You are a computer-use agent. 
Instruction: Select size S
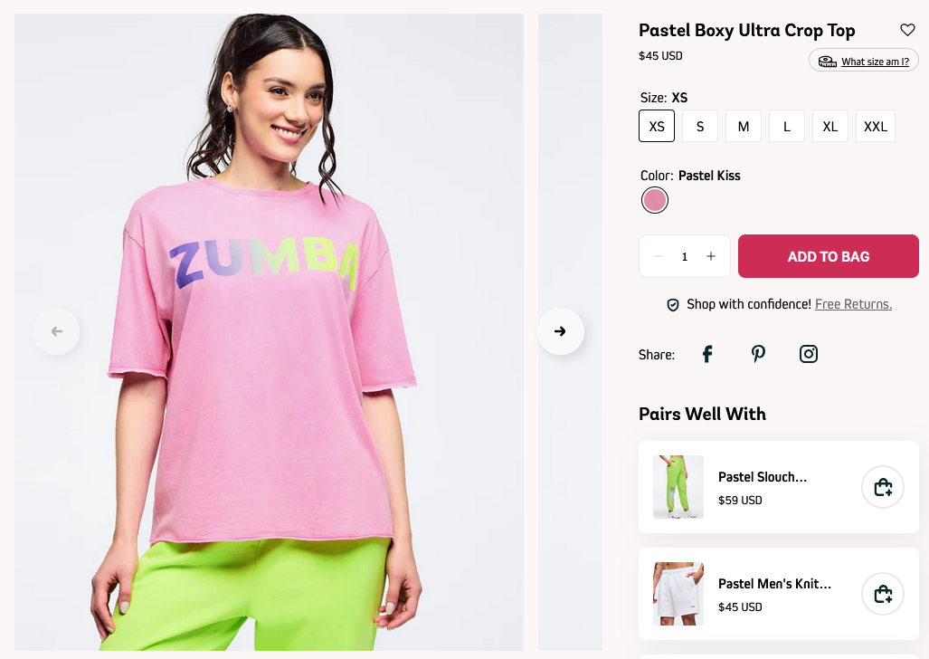click(x=700, y=126)
